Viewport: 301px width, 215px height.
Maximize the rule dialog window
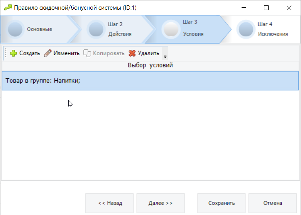click(x=266, y=8)
